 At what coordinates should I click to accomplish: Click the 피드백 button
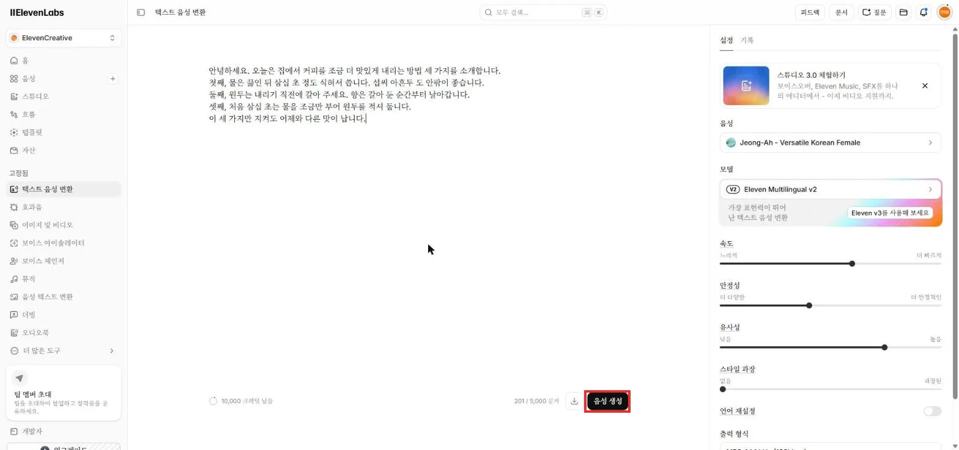click(x=810, y=12)
